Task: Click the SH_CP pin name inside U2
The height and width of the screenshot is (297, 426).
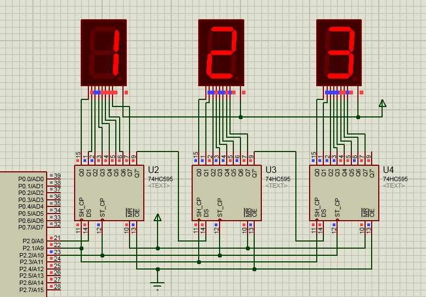Action: (x=82, y=208)
